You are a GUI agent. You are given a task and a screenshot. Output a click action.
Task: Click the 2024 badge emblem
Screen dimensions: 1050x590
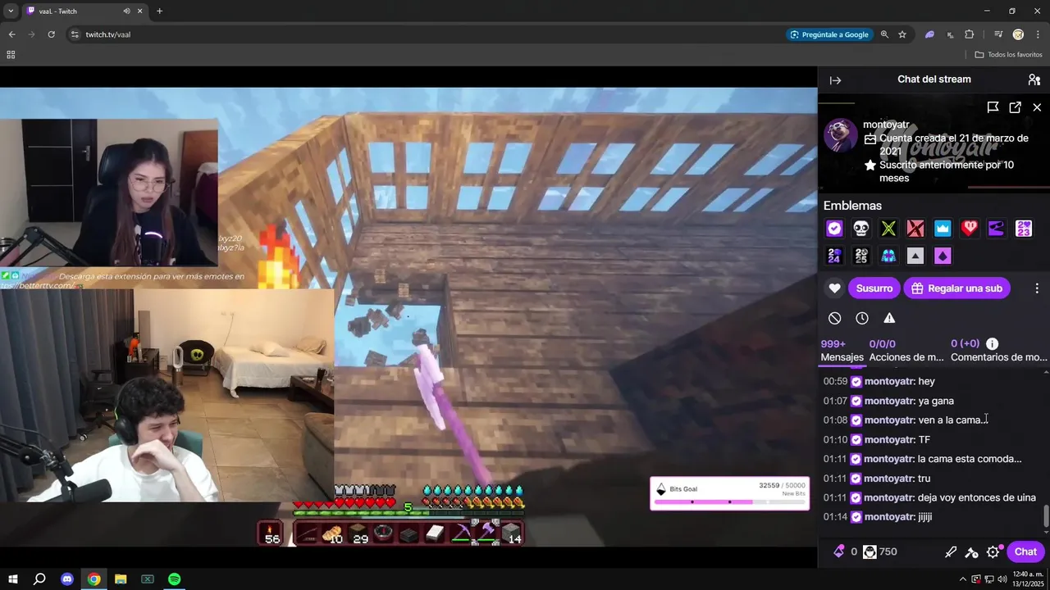[x=834, y=256]
